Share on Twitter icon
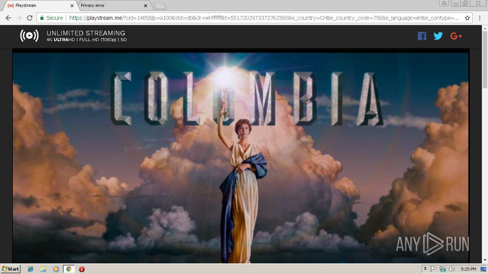This screenshot has width=488, height=274. click(x=438, y=36)
